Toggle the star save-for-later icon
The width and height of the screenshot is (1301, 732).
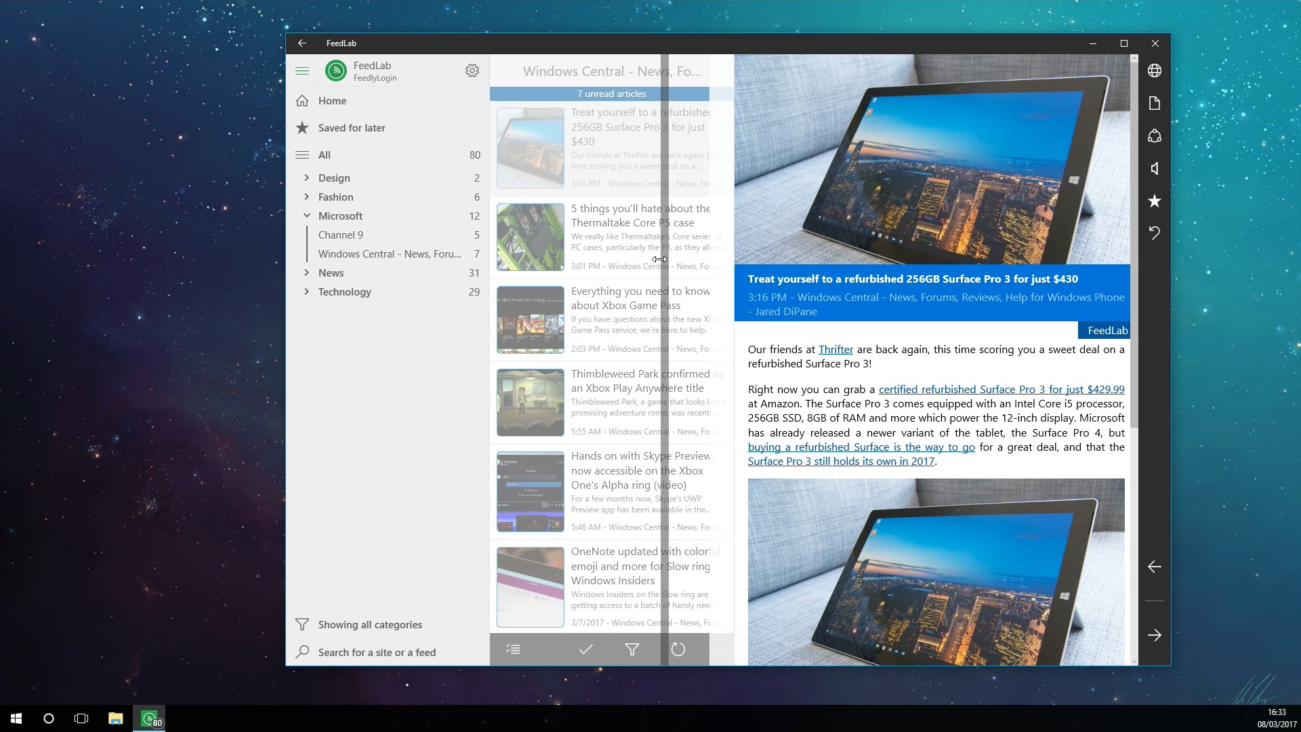tap(1155, 201)
